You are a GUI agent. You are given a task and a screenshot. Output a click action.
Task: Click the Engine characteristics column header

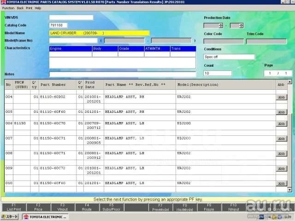71,49
